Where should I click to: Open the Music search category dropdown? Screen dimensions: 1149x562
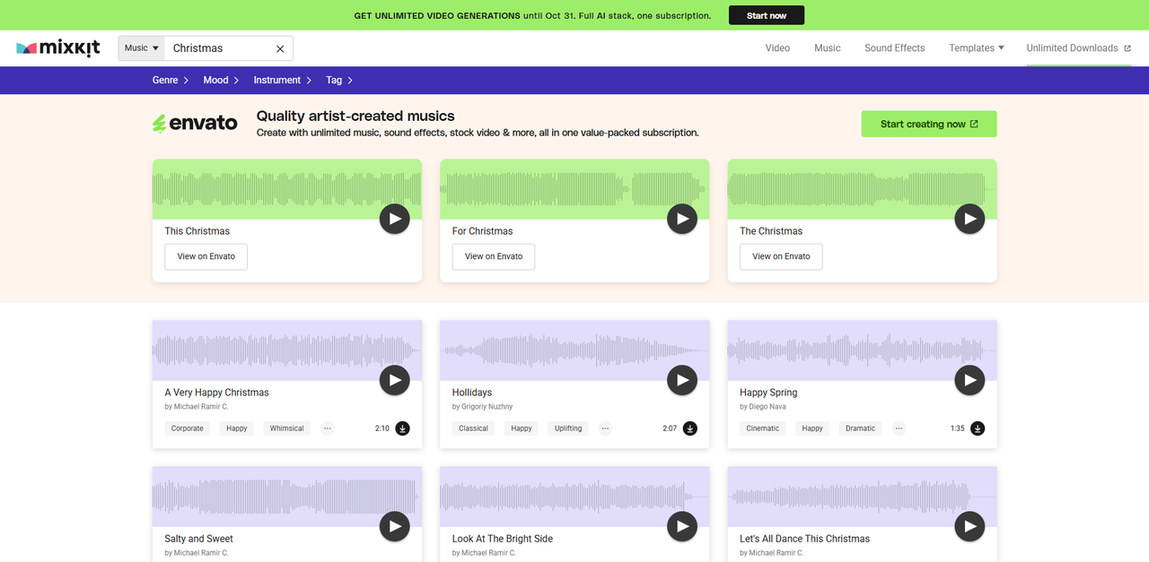140,48
